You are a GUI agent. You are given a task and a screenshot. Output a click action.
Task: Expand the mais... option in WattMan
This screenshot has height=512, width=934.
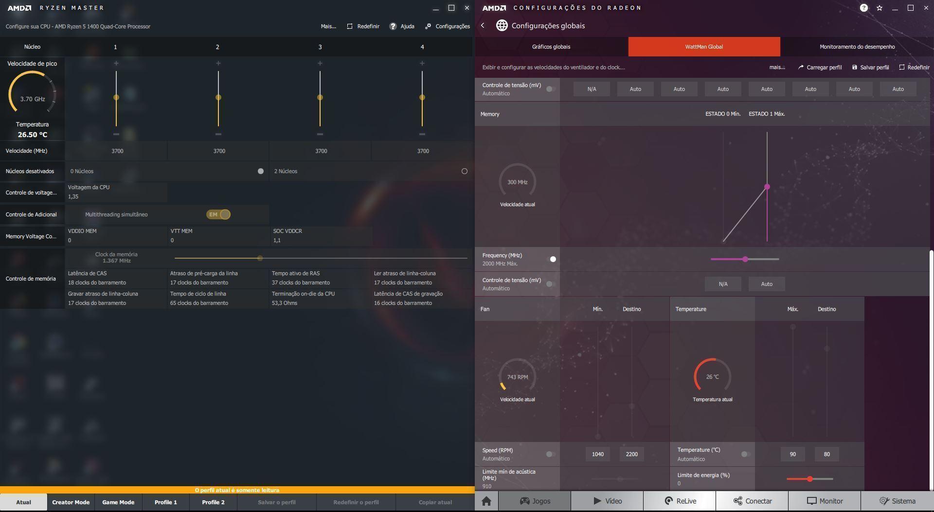[777, 67]
